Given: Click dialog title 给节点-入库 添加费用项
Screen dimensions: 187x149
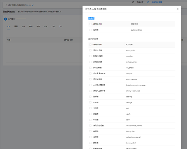Looking at the screenshot, I should (96, 9).
